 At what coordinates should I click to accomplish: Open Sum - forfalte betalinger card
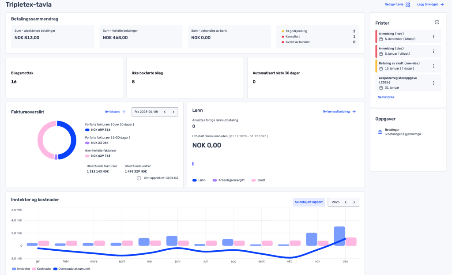(x=141, y=37)
